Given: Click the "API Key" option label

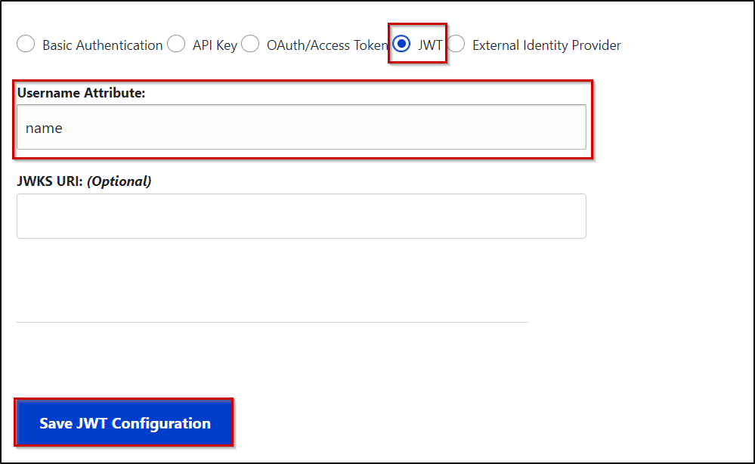Looking at the screenshot, I should click(x=215, y=45).
